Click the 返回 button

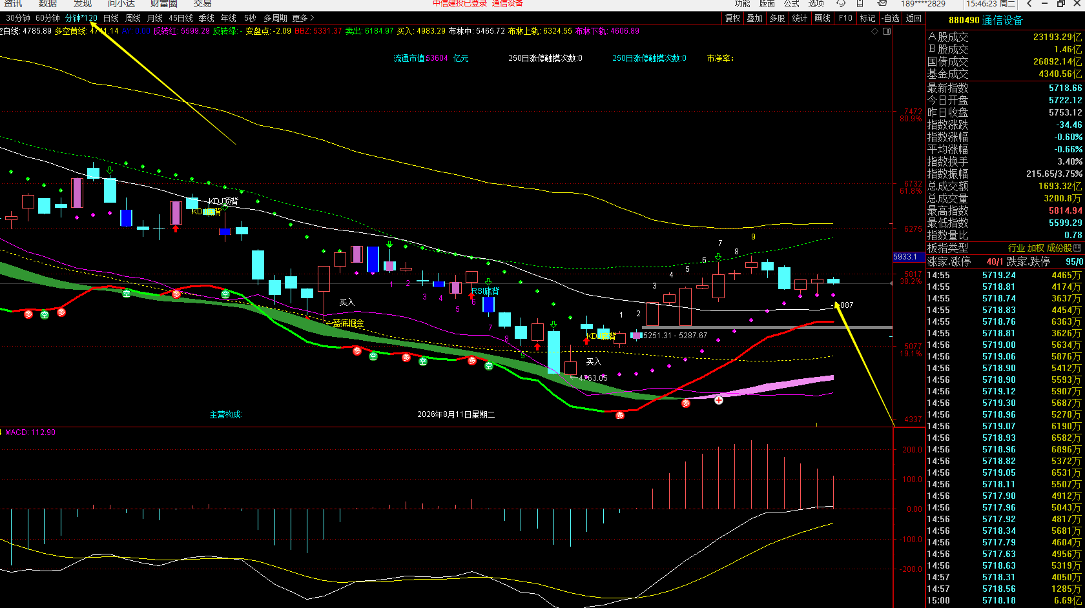[914, 18]
